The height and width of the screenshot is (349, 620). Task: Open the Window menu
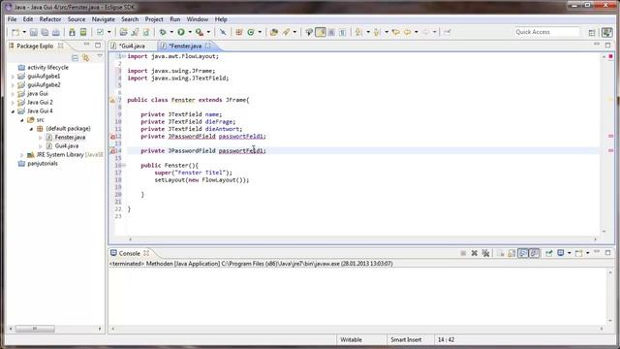[x=198, y=19]
